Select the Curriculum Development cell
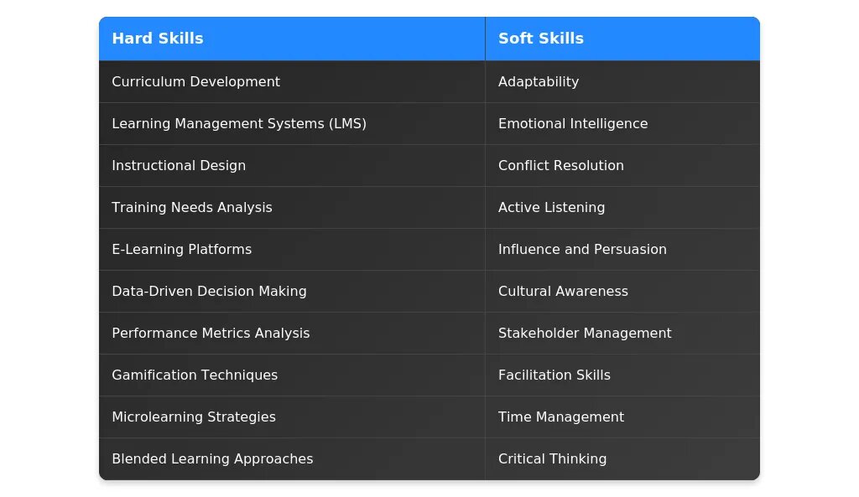The height and width of the screenshot is (497, 859). click(x=195, y=82)
